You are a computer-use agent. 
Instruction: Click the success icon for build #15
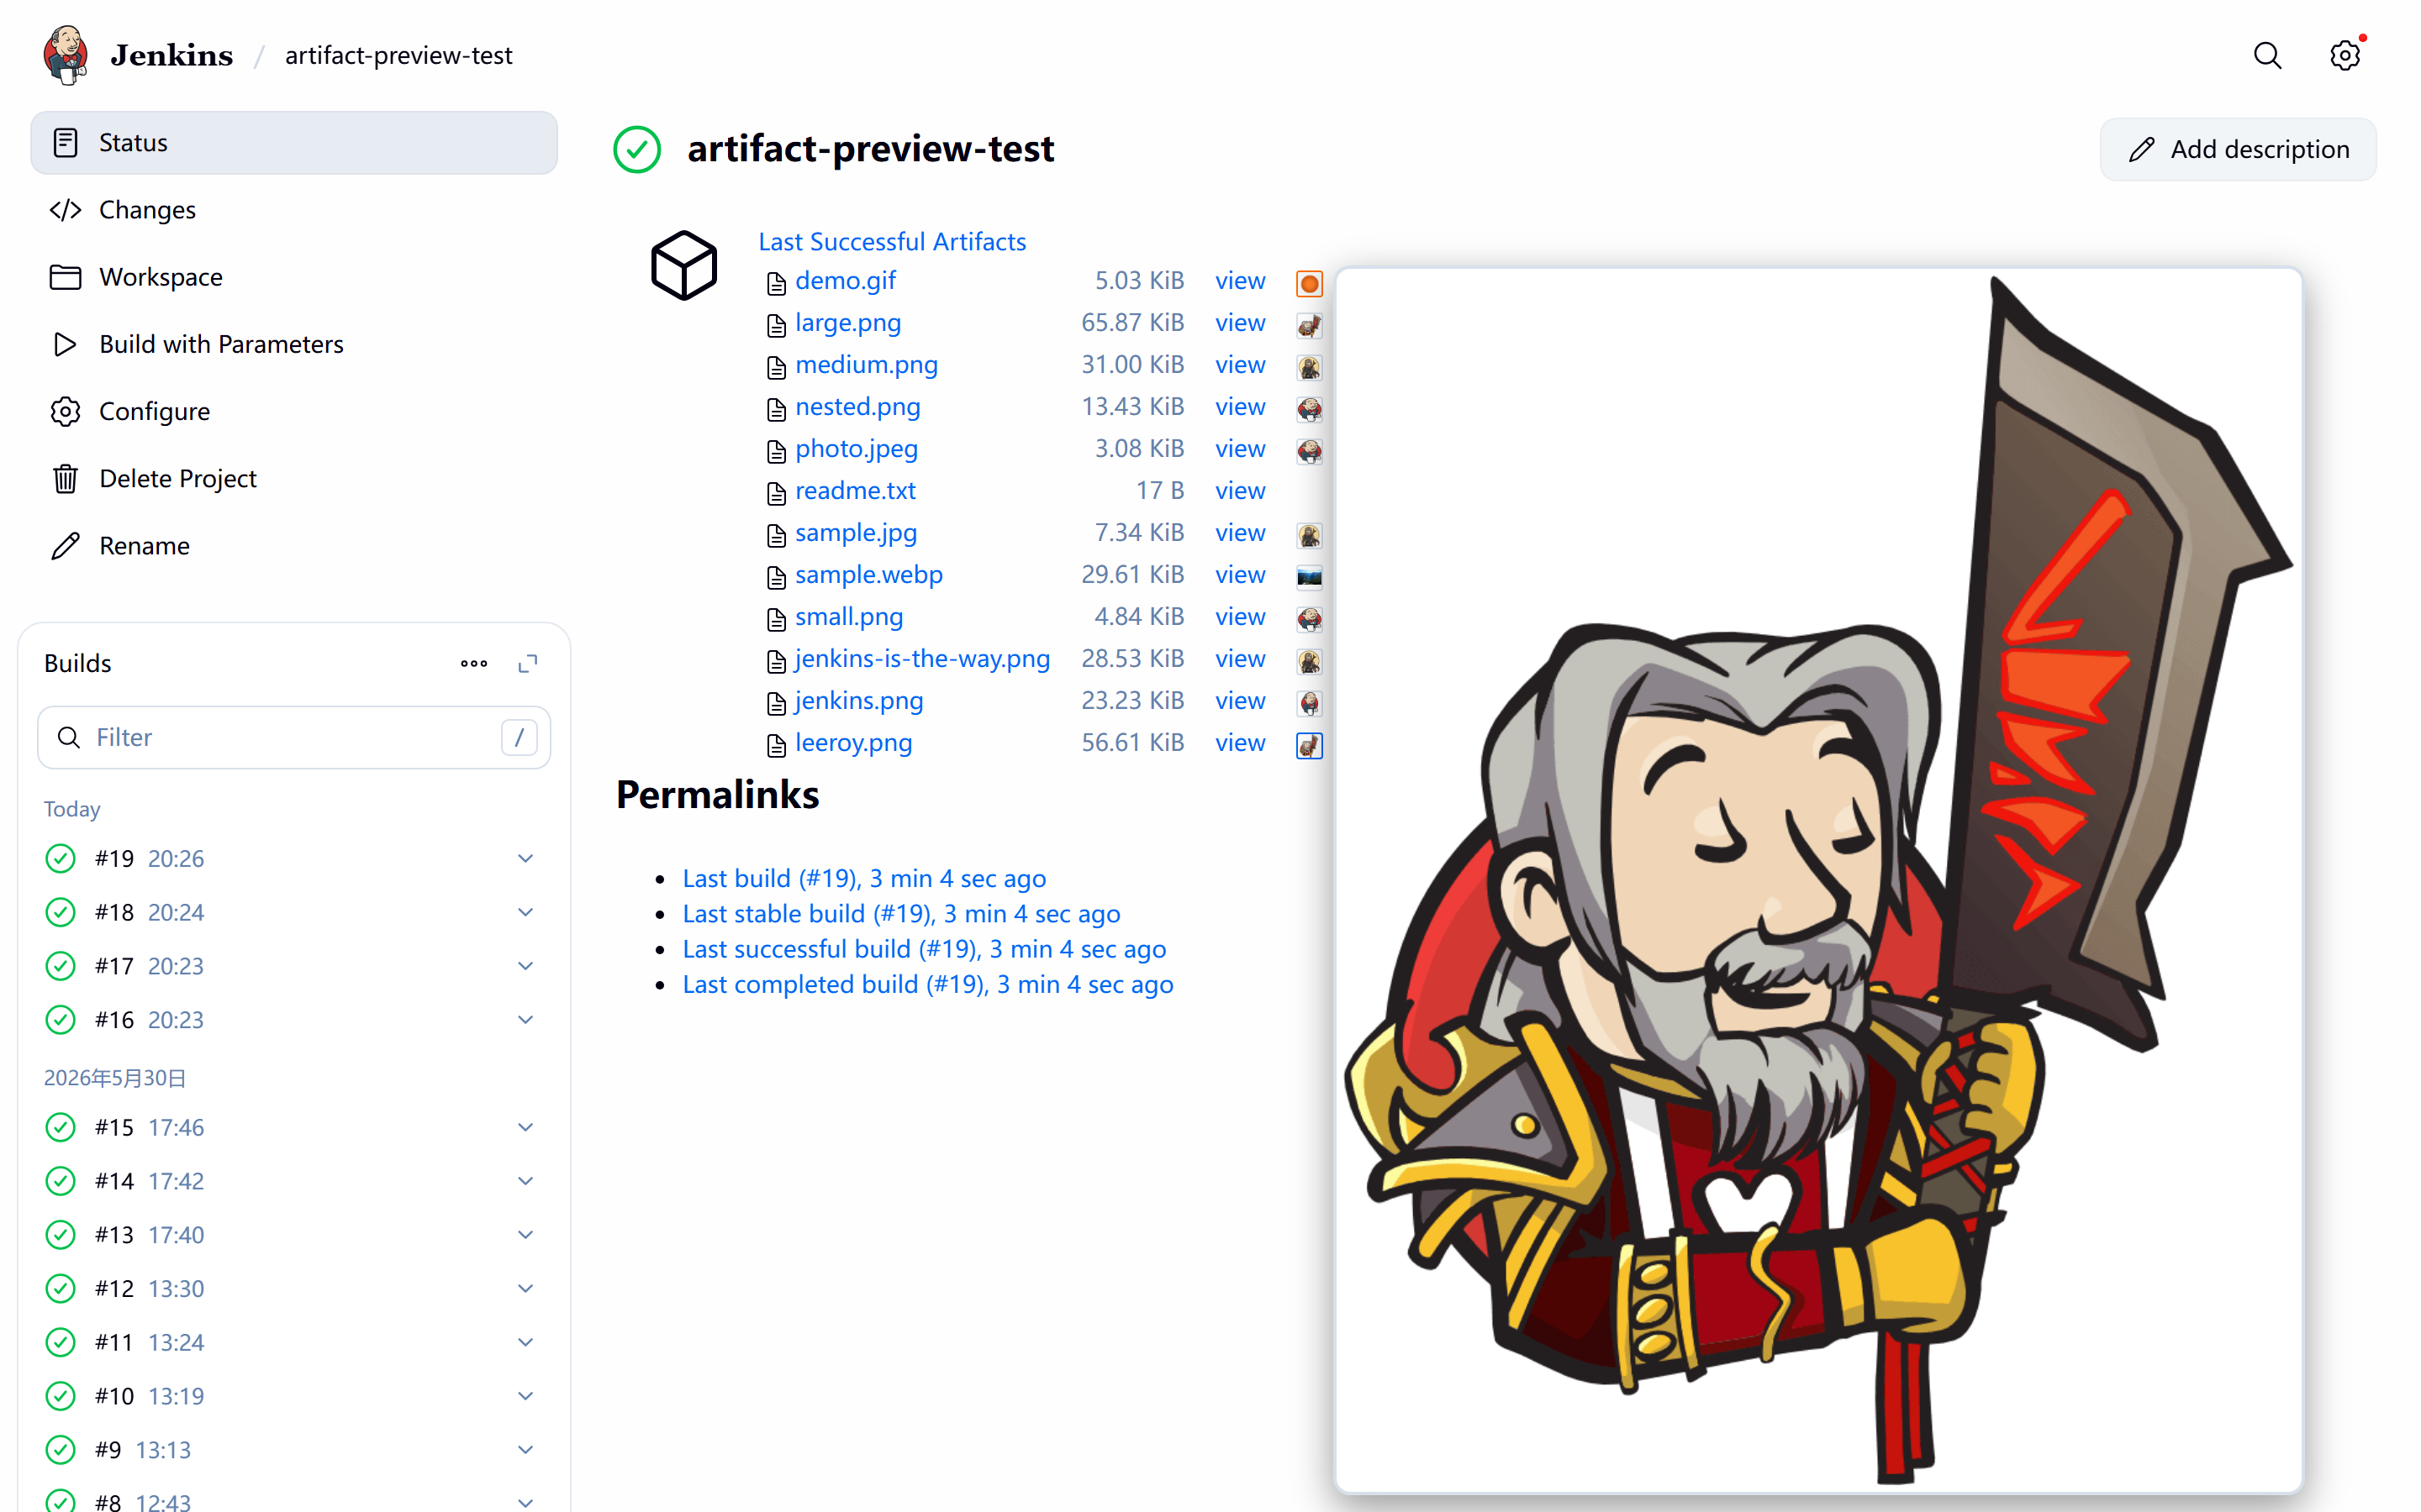(61, 1128)
